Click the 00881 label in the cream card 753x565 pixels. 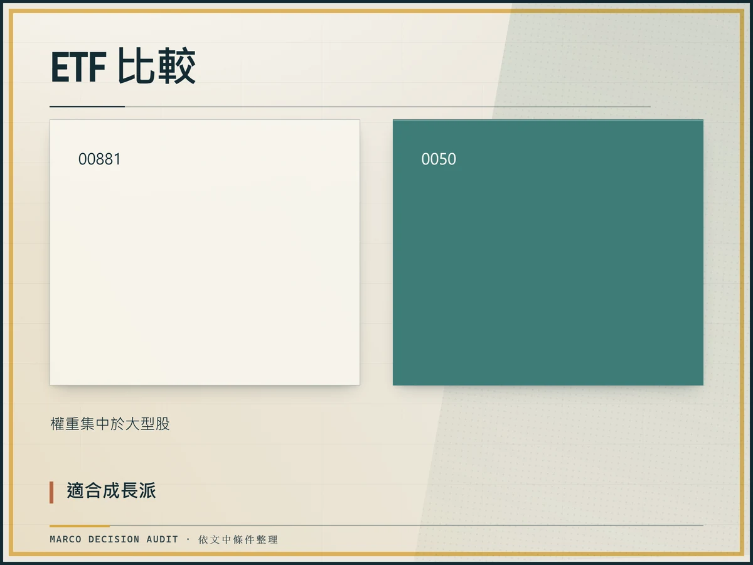99,159
